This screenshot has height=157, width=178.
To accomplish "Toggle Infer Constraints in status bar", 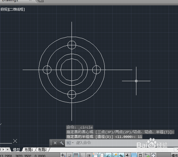I will [63, 155].
